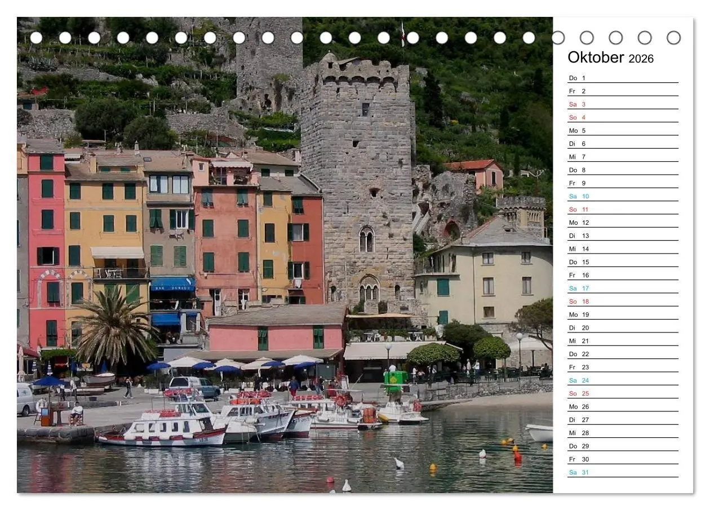Select the red row 'So 18'
This screenshot has height=510, width=710.
(623, 301)
